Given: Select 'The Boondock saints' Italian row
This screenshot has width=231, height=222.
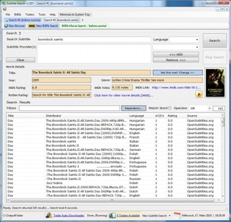Looking at the screenshot, I should [114, 142].
